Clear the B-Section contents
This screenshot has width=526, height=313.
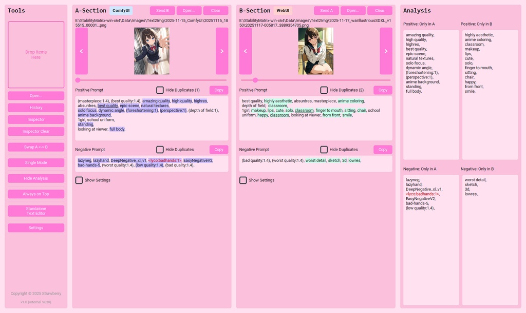(380, 10)
